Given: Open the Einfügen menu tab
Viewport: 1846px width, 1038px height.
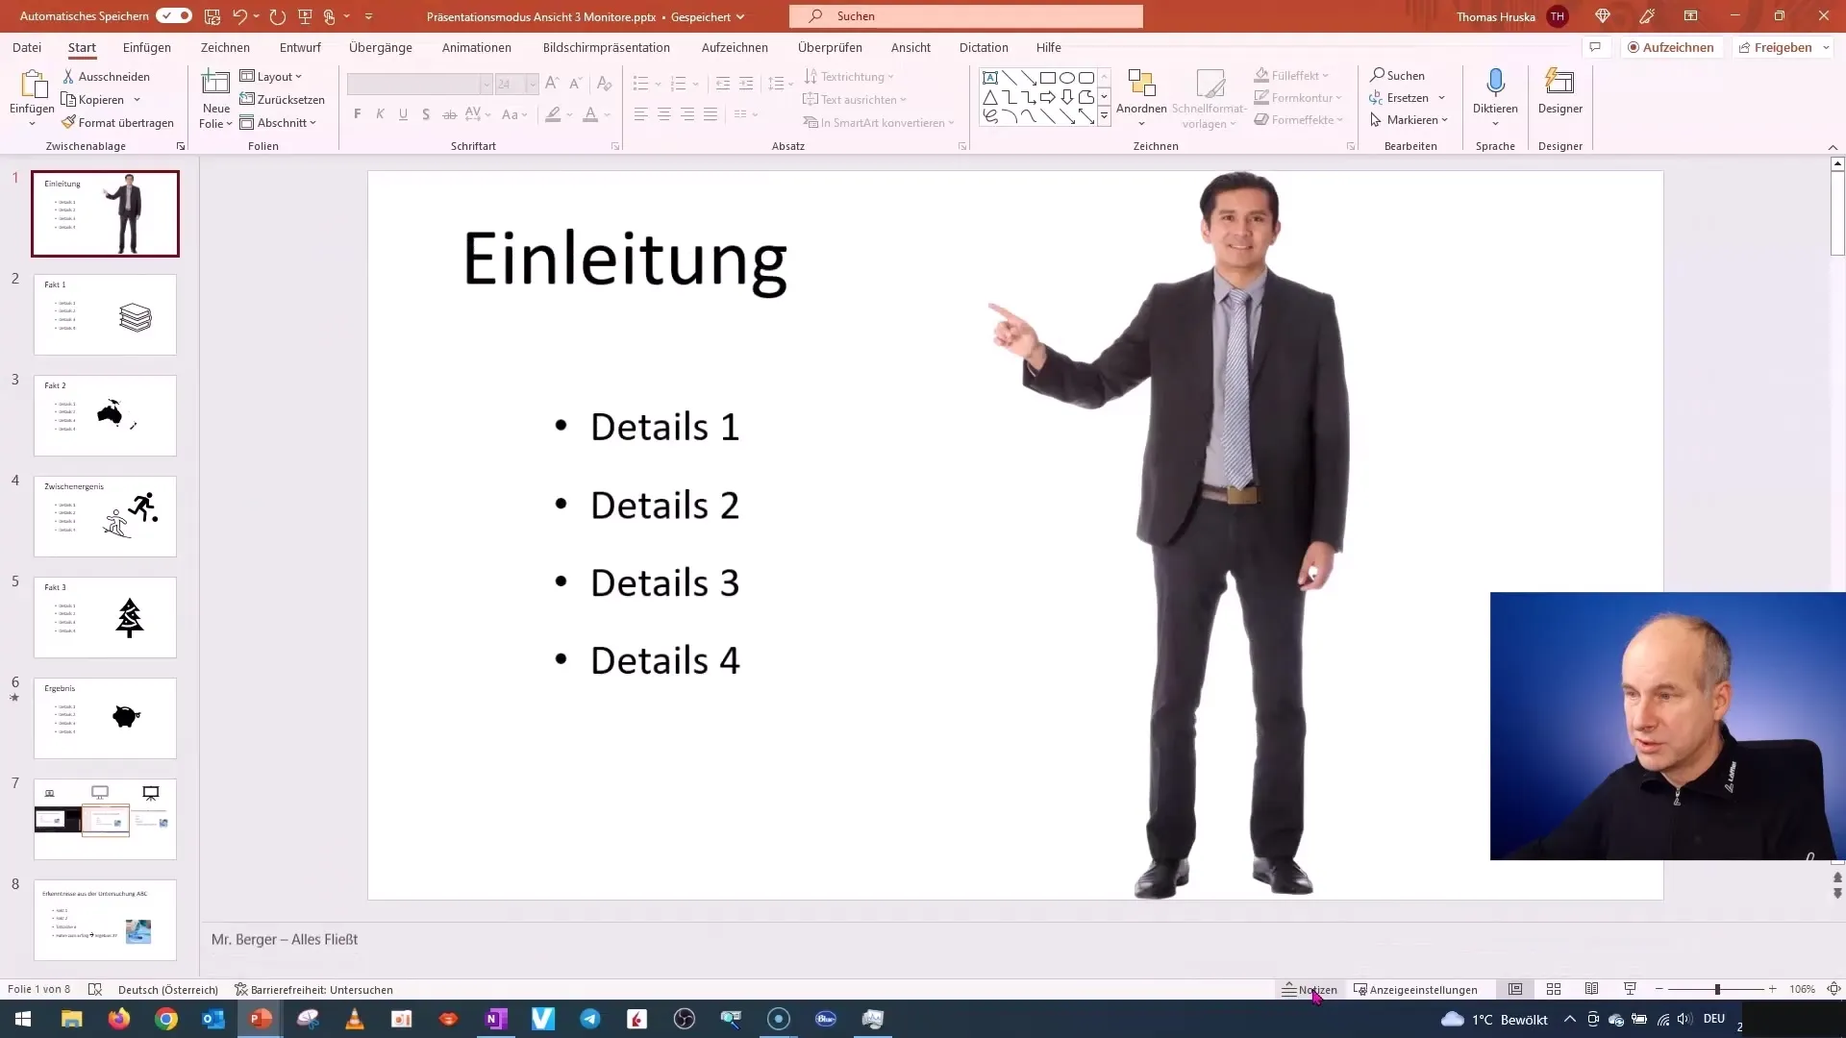Looking at the screenshot, I should (147, 48).
